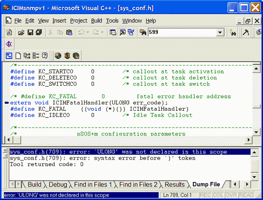
Task: Click the editor vertical scrollbar up arrow
Action: point(256,69)
